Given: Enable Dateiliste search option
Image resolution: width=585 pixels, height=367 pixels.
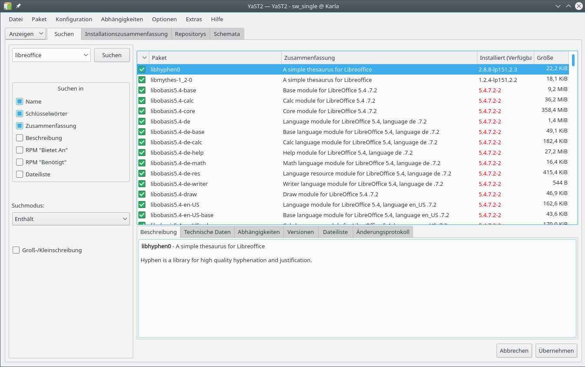Looking at the screenshot, I should pos(20,174).
